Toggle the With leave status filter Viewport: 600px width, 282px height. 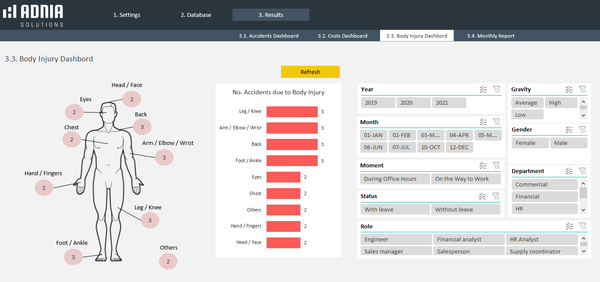pos(395,210)
